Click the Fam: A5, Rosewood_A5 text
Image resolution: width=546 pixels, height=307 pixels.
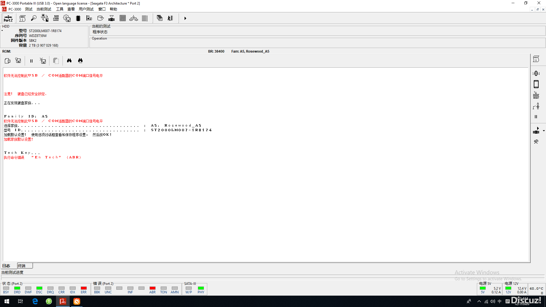(250, 51)
